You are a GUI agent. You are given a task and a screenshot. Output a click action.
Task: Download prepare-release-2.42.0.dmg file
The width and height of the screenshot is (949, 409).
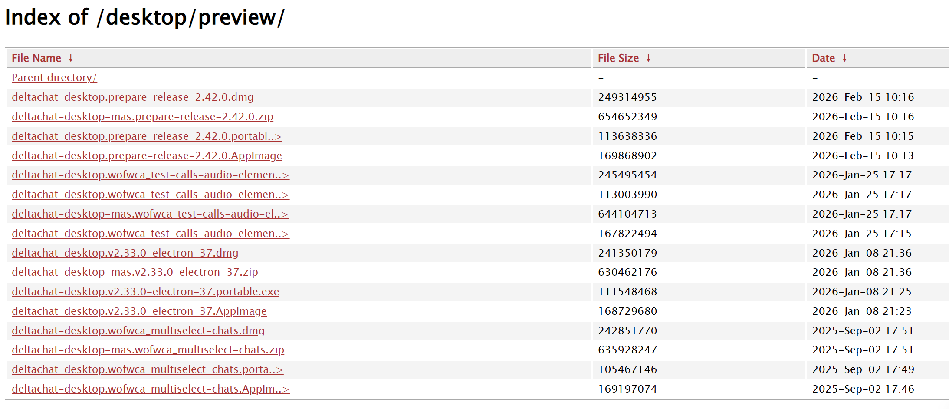pyautogui.click(x=132, y=97)
